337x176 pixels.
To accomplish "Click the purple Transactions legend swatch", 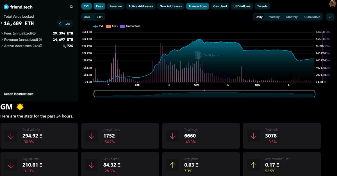I will [x=122, y=26].
